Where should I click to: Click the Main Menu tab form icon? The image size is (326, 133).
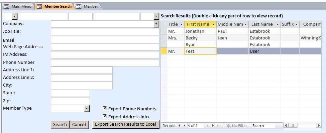(x=6, y=6)
